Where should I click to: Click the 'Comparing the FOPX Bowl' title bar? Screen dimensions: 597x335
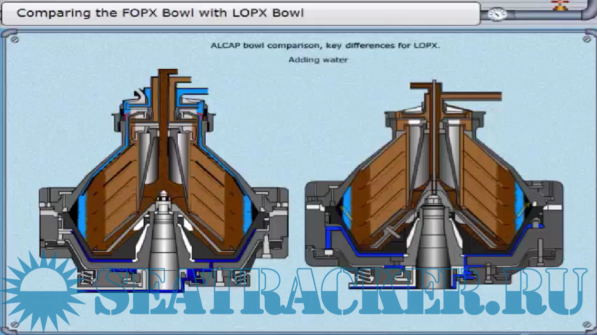(x=160, y=12)
